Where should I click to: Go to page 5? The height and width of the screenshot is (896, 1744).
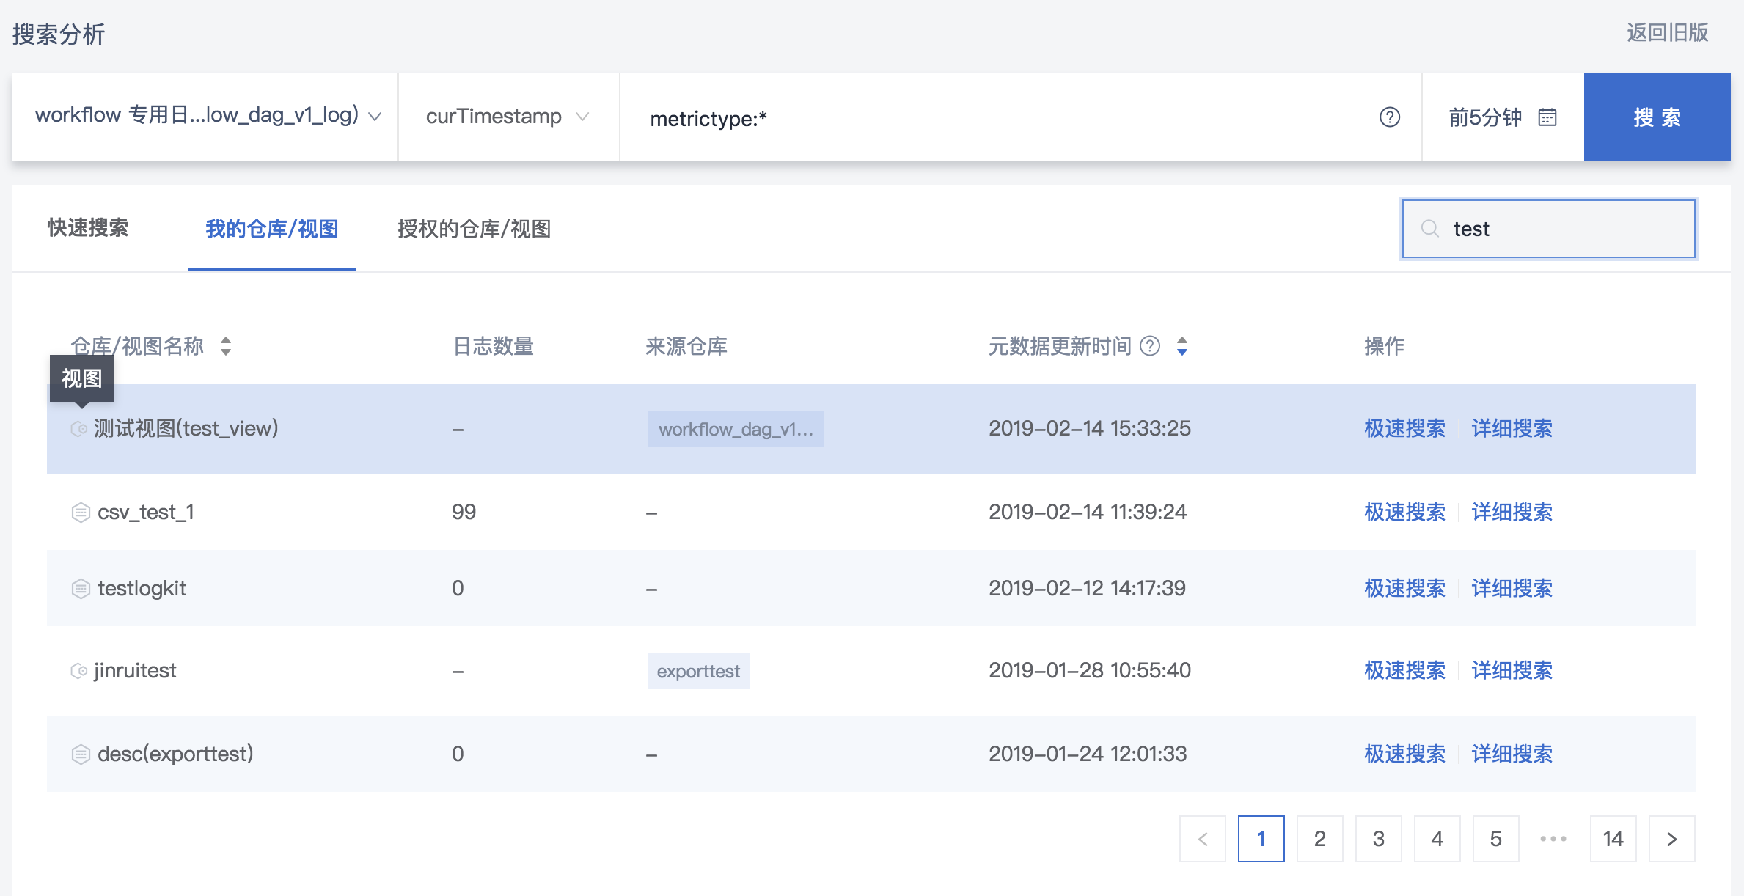pyautogui.click(x=1496, y=839)
